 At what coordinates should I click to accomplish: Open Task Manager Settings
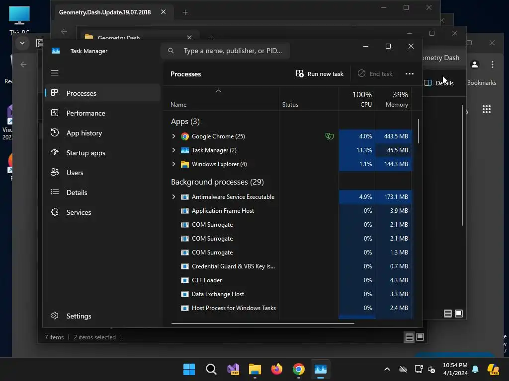click(x=102, y=316)
